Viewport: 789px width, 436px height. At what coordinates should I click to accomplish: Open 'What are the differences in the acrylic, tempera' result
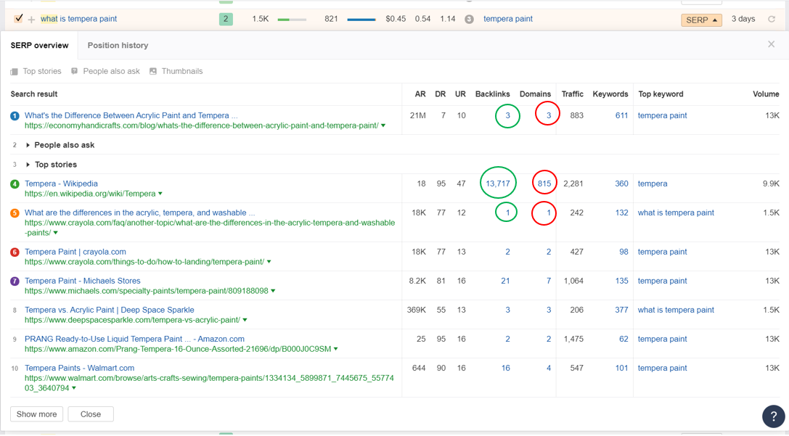[140, 213]
